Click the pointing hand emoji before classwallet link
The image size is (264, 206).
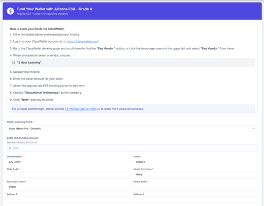(x=65, y=41)
